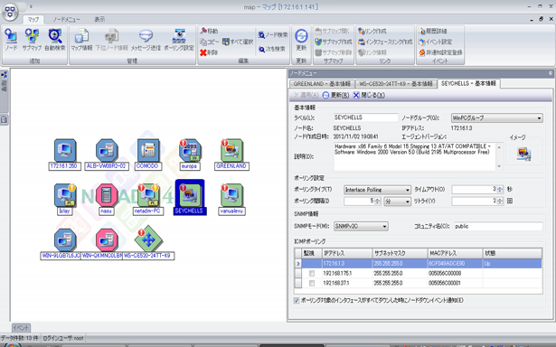
Task: Click the IPアドレス column header
Action: [x=347, y=253]
